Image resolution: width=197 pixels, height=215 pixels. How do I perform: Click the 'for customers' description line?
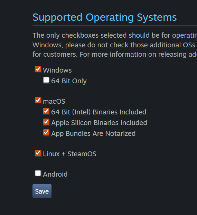[115, 54]
